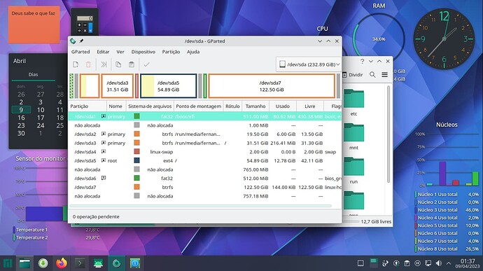483x271 pixels.
Task: Click the Tamanho column header
Action: [x=255, y=106]
